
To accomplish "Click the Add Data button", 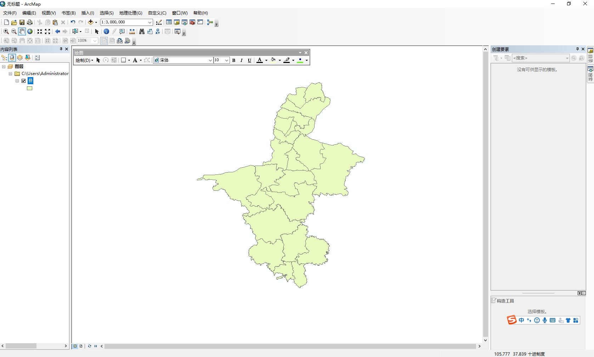I will (x=91, y=22).
